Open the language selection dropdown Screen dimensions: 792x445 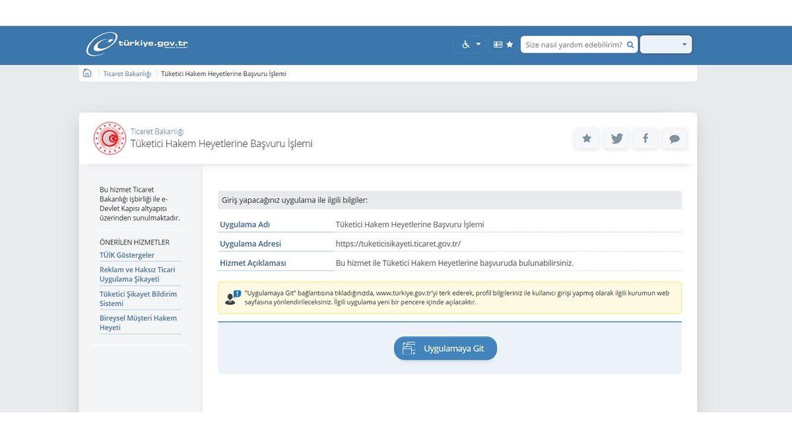tap(665, 44)
